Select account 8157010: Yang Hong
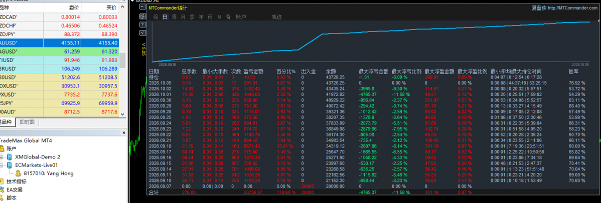Viewport: 601px width, 203px height. click(49, 173)
